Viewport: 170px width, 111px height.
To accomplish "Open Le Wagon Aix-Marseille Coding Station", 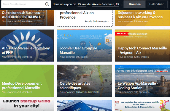I will click(142, 81).
